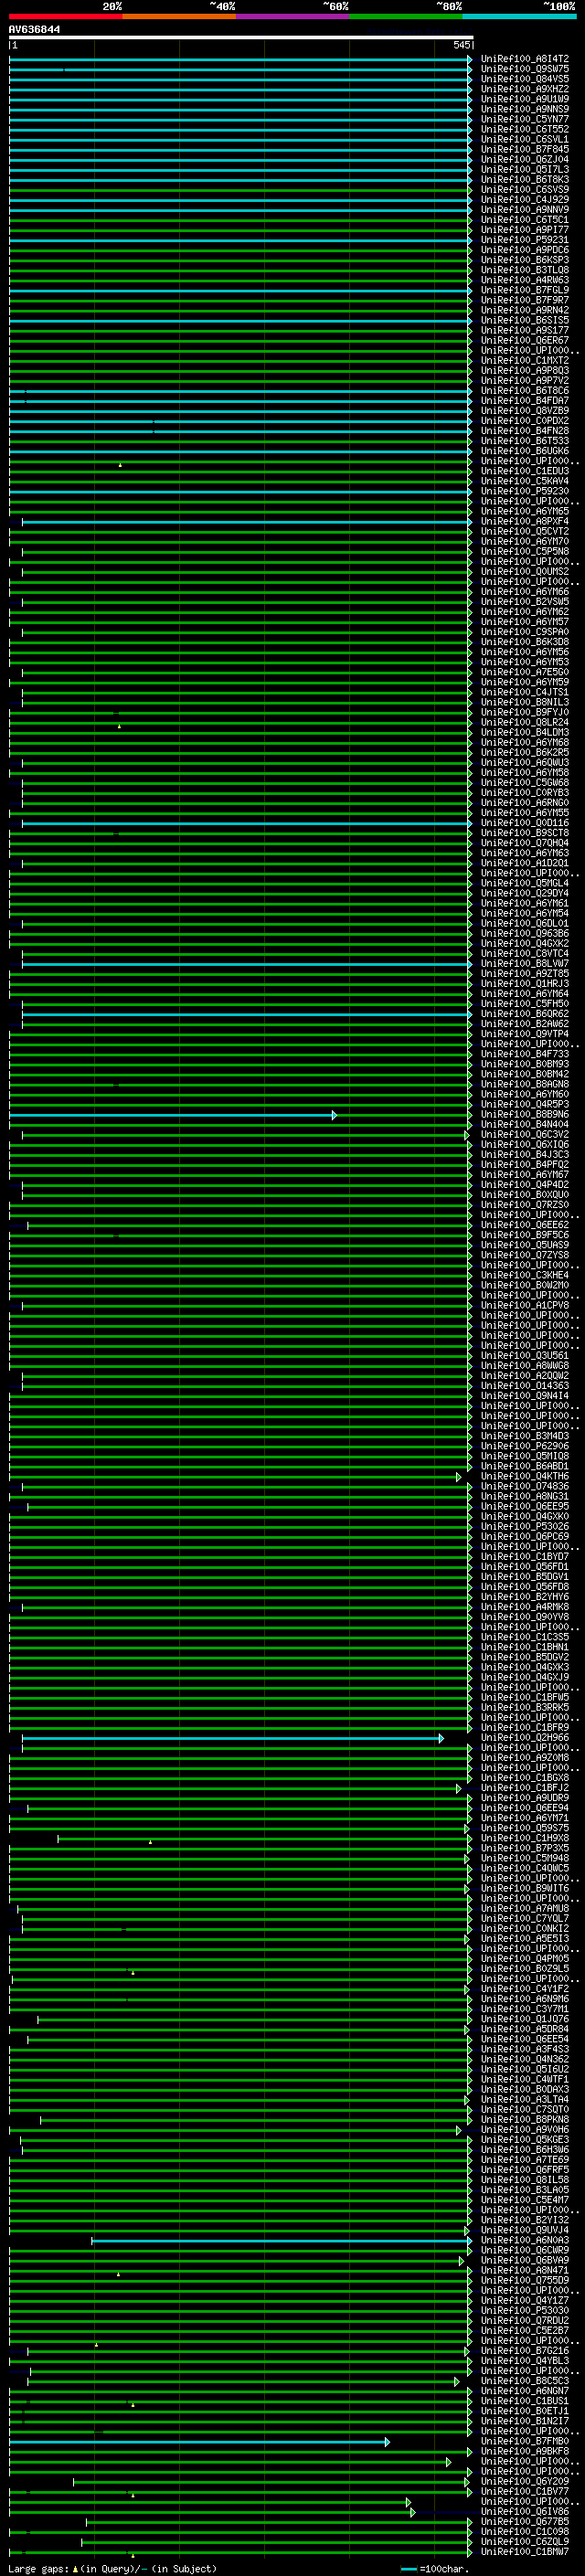Screen dimensions: 585x2576
Task: Select label UniRef100_Q5CVT2
Action: pos(524,531)
